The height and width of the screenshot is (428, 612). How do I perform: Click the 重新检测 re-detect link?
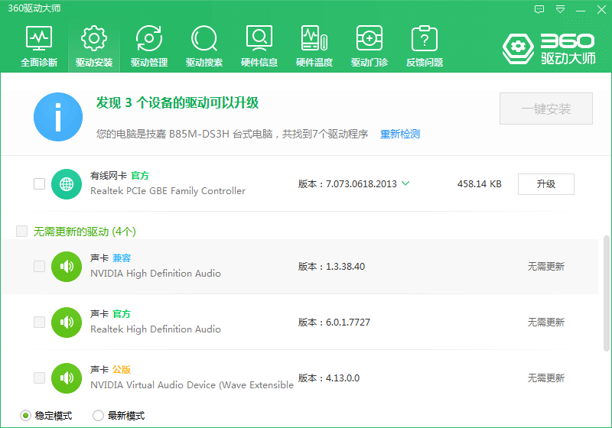(400, 134)
